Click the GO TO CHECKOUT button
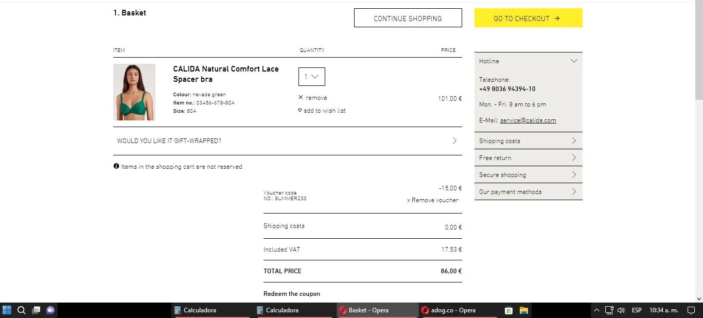This screenshot has width=703, height=318. 529,18
